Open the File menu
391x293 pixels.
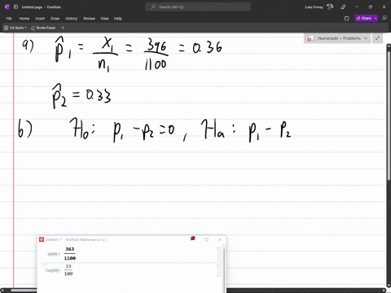[x=9, y=19]
